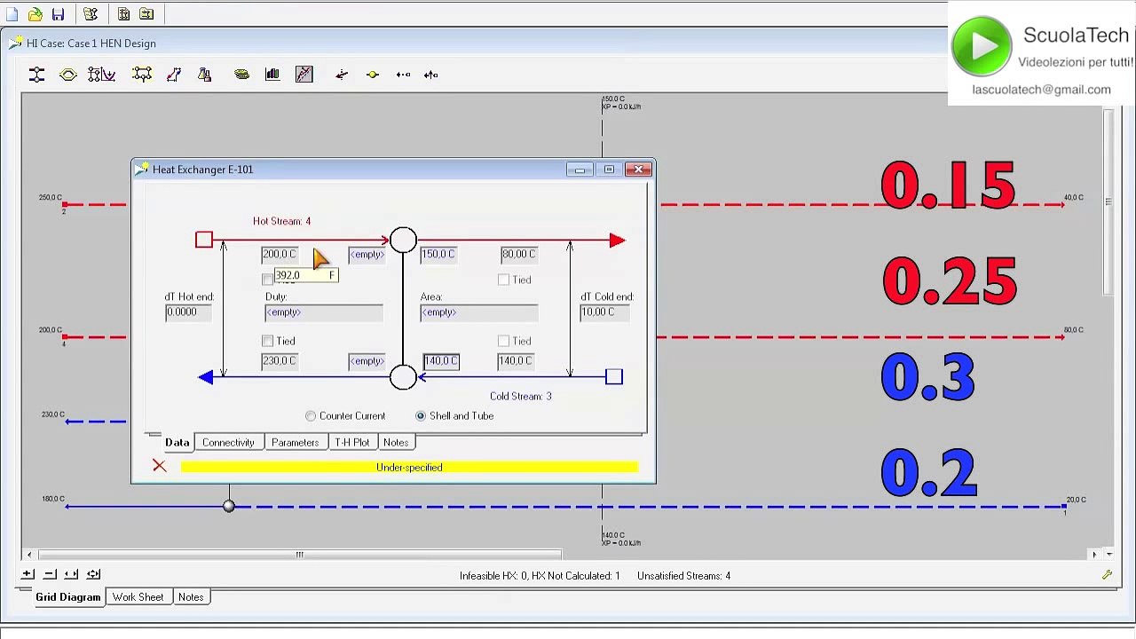Click the red X delete exchanger icon
Viewport: 1136px width, 639px height.
point(159,466)
